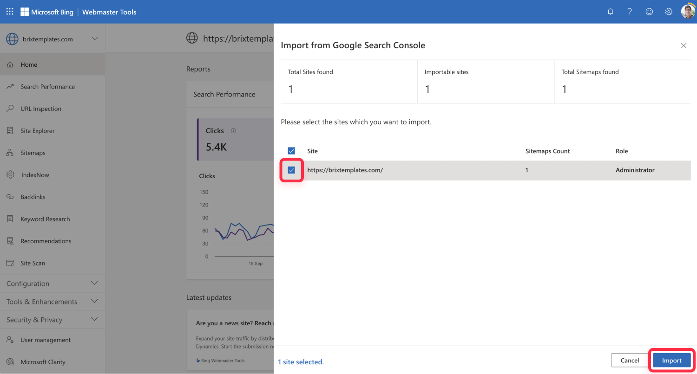Viewport: 697px width, 374px height.
Task: Click the Home house icon
Action: click(10, 64)
